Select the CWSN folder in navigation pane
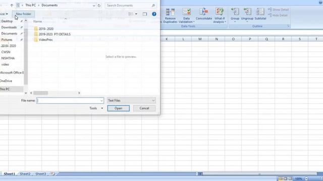The width and height of the screenshot is (323, 181). [6, 52]
